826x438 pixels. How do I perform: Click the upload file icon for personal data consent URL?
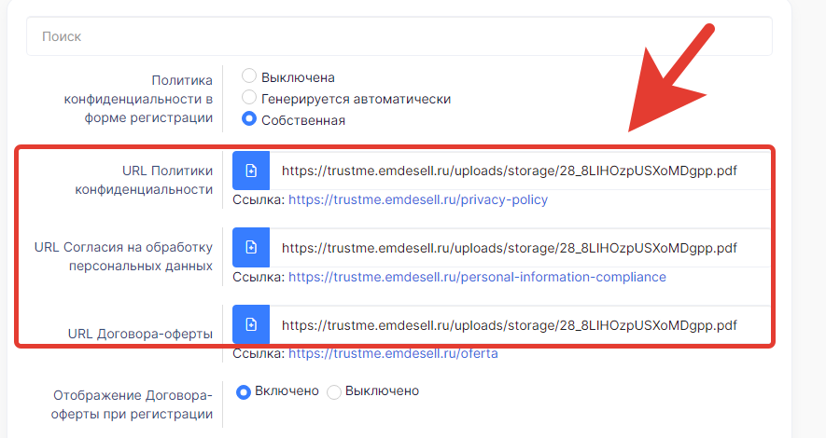[251, 247]
